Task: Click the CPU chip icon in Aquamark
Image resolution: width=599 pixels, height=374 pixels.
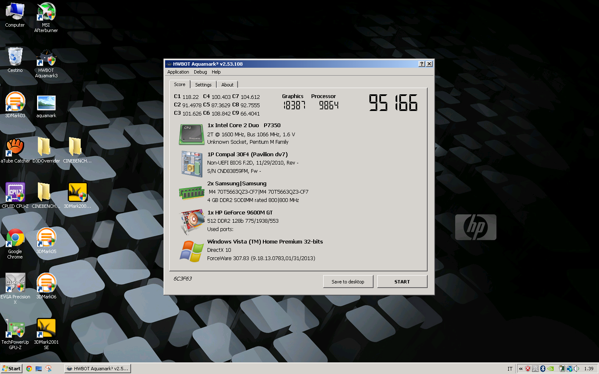Action: tap(191, 134)
